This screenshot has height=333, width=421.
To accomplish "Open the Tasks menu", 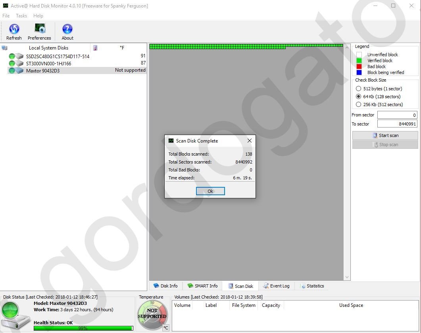I will coord(21,16).
